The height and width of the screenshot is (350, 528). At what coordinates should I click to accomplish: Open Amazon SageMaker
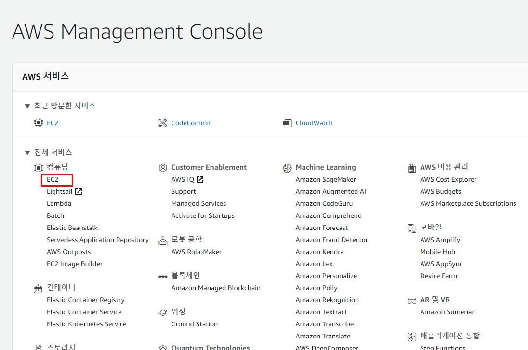coord(326,179)
